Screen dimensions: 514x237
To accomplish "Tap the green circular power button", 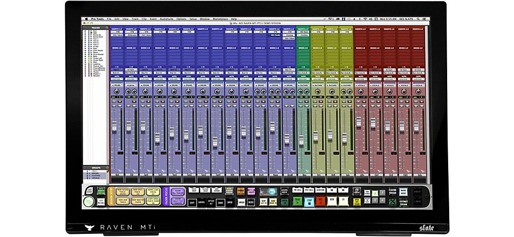I will click(88, 201).
